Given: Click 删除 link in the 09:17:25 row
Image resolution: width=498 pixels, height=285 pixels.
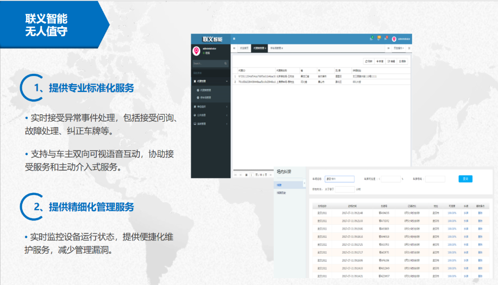Looking at the screenshot, I should point(480,245).
